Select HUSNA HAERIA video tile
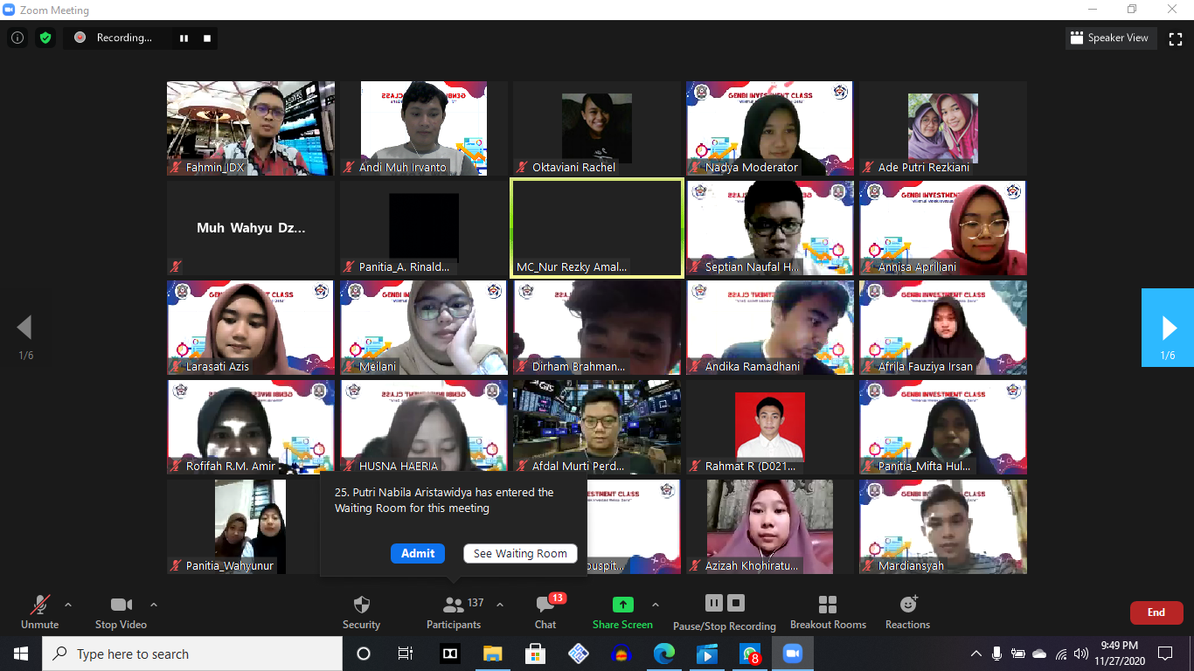Screen dimensions: 1194x671 point(424,427)
